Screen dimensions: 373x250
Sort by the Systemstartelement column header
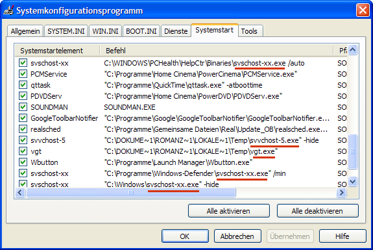tap(57, 51)
